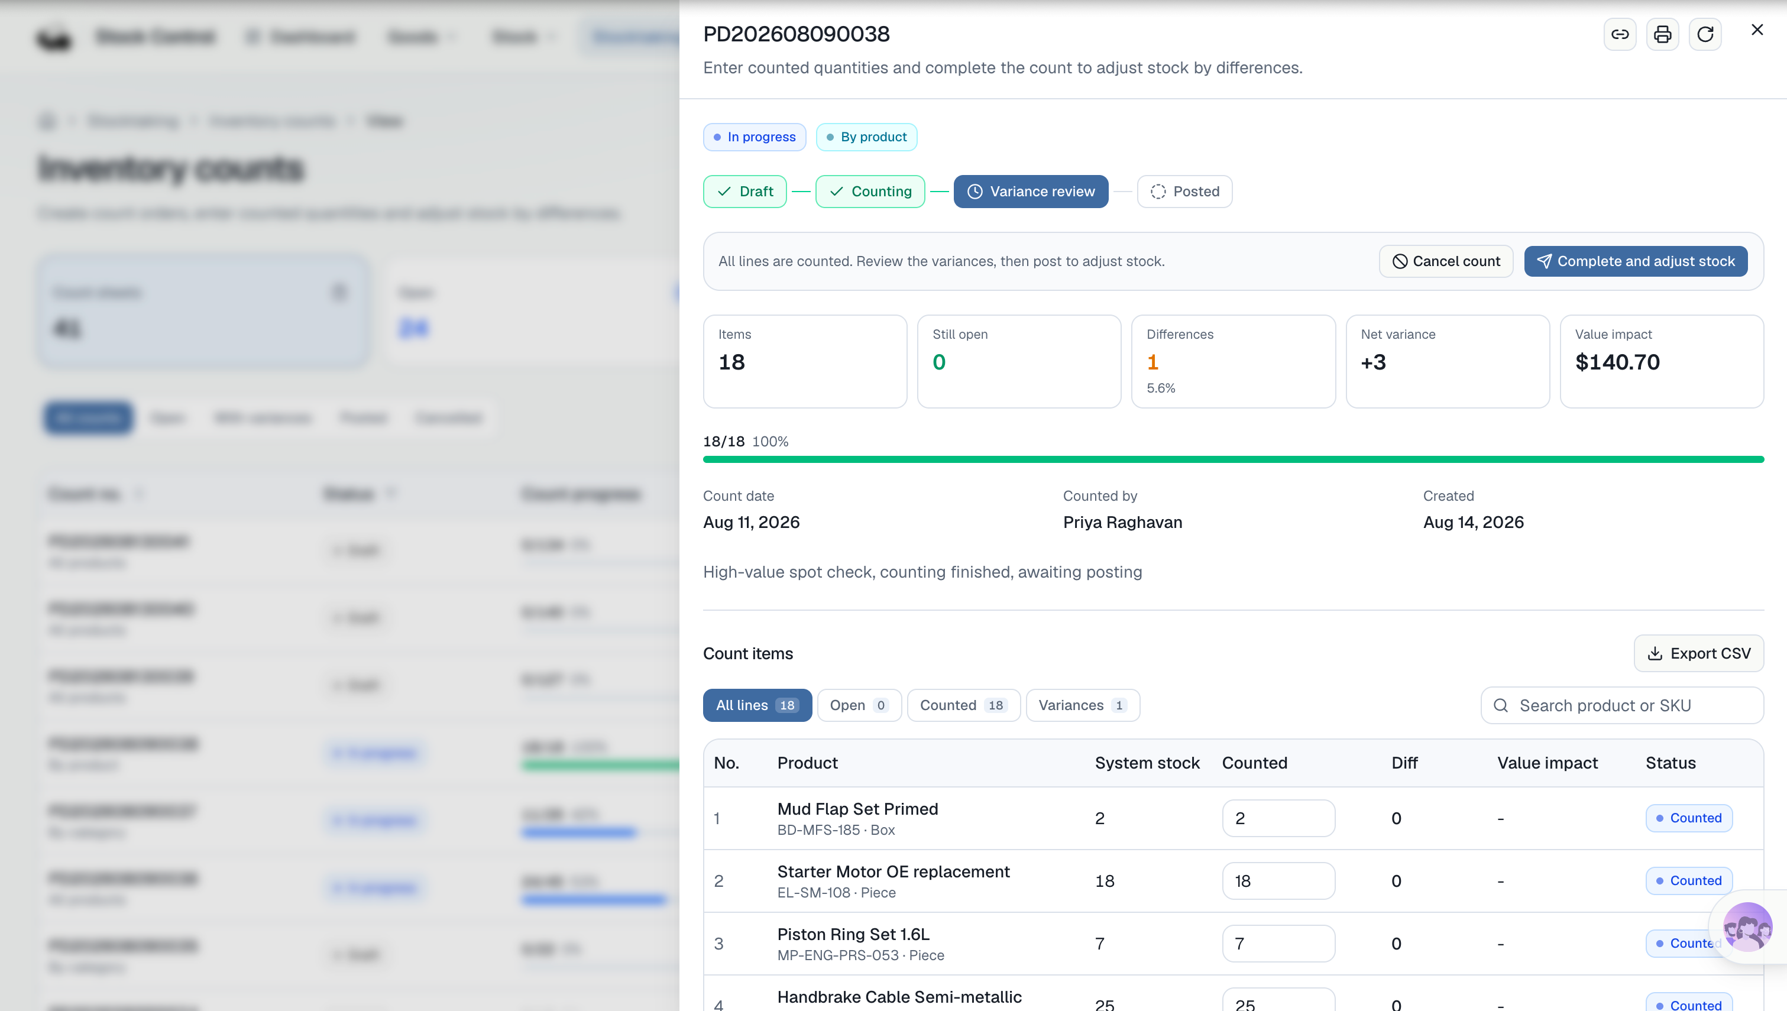
Task: Open the Variance review step
Action: (1031, 192)
